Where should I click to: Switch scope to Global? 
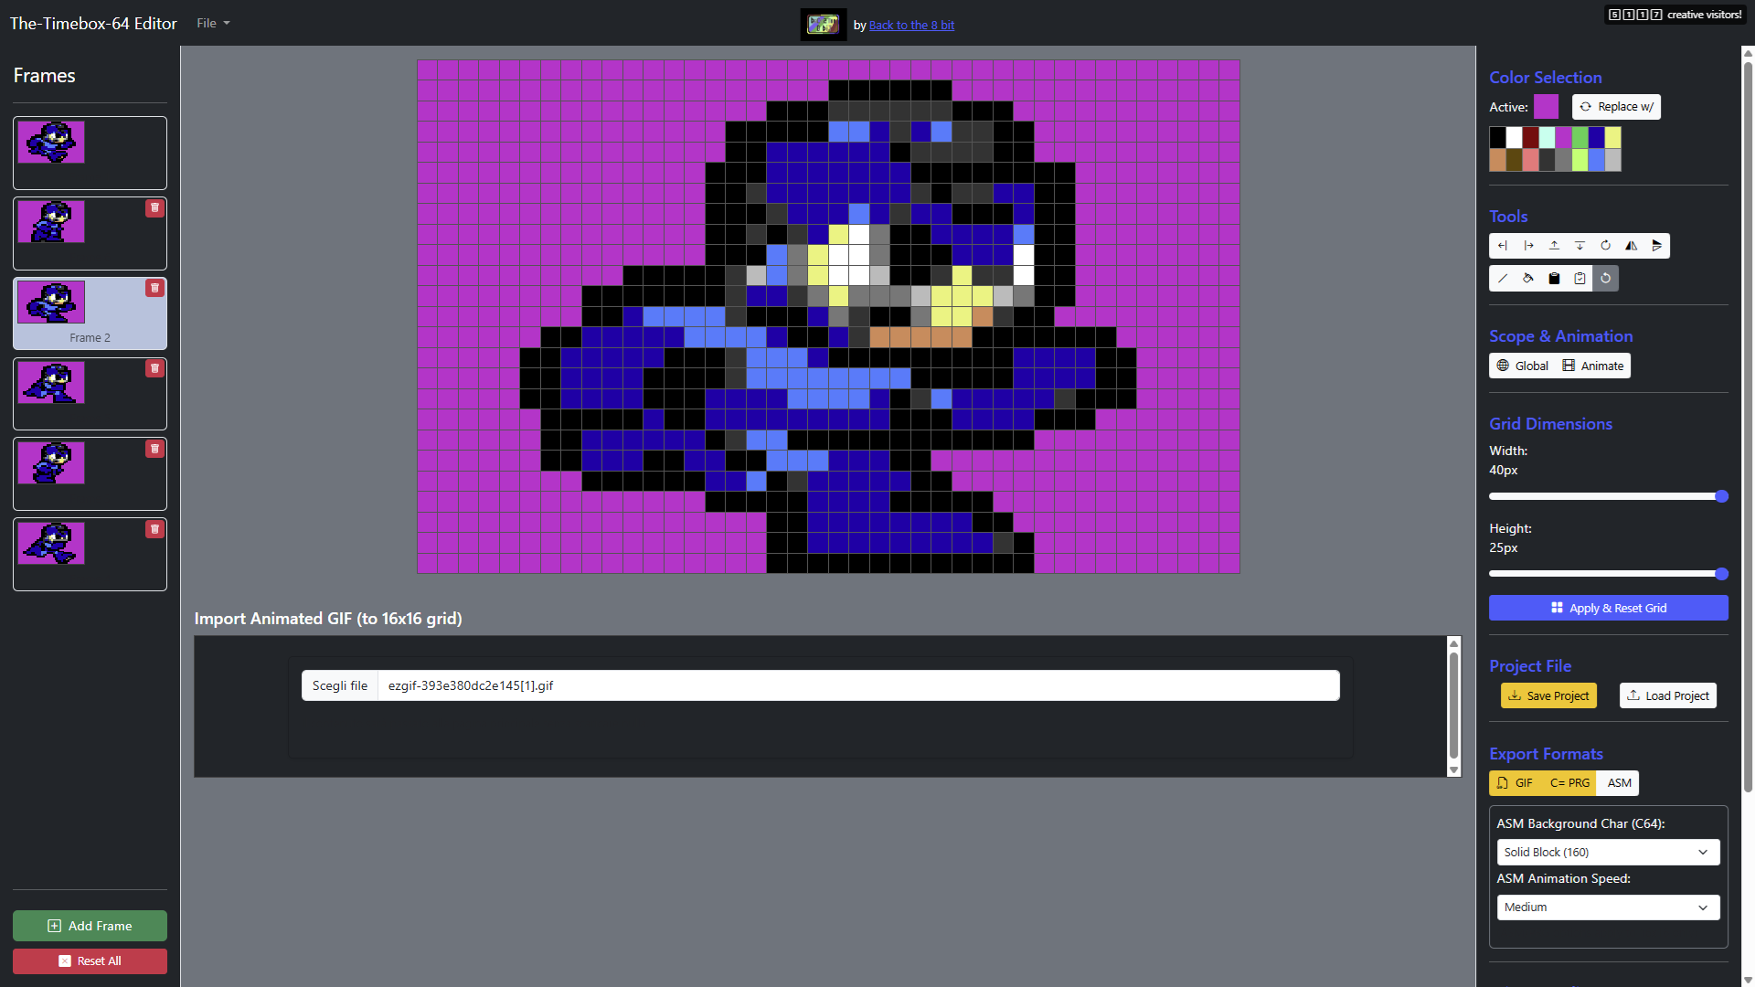click(1521, 365)
